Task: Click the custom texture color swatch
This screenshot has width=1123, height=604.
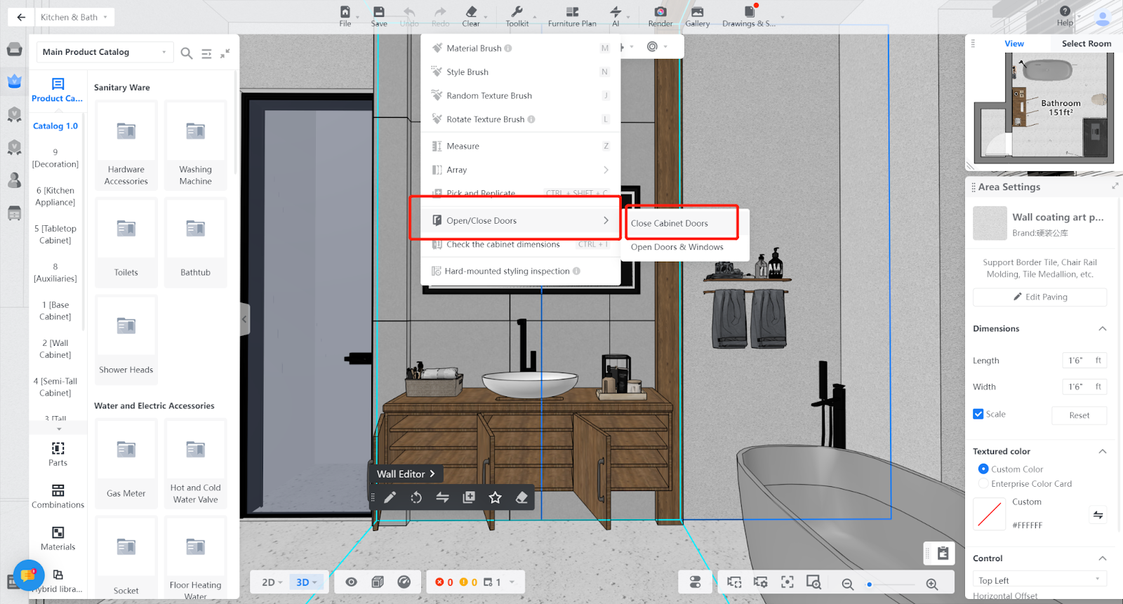Action: pyautogui.click(x=990, y=514)
